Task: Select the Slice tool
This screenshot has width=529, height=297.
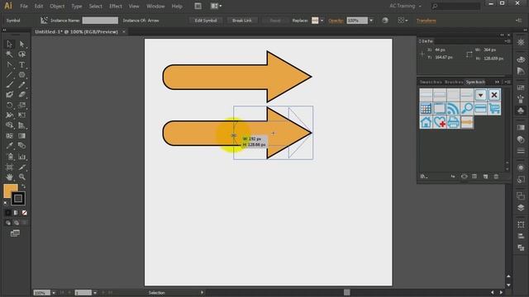Action: (22, 167)
